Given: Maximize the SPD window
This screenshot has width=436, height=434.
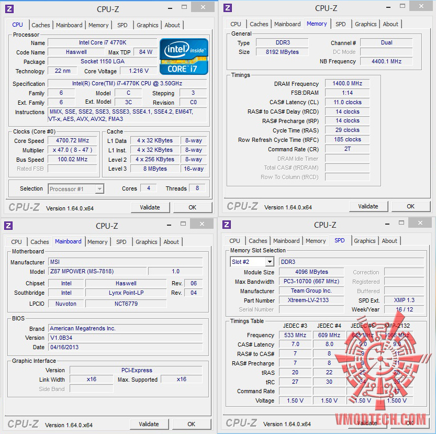Looking at the screenshot, I should click(401, 222).
